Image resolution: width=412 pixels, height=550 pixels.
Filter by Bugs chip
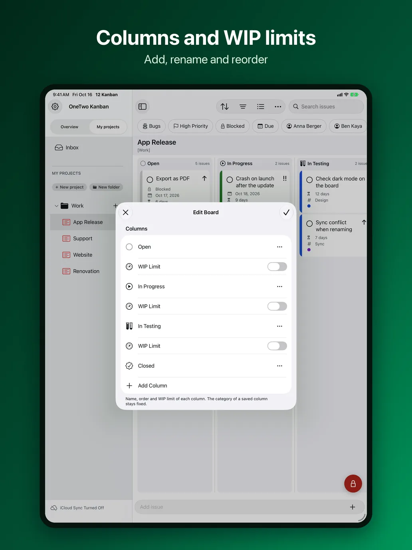click(x=151, y=126)
